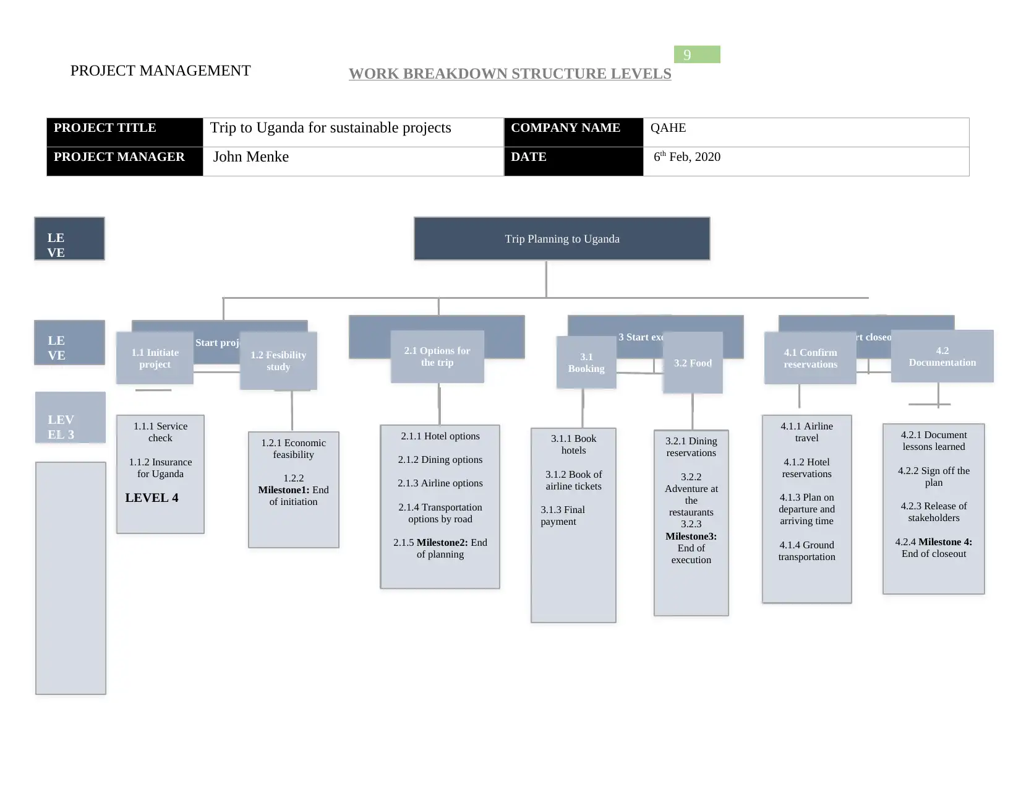Click the 'PROJECT TITLE' table cell
The image size is (1021, 789).
[125, 132]
